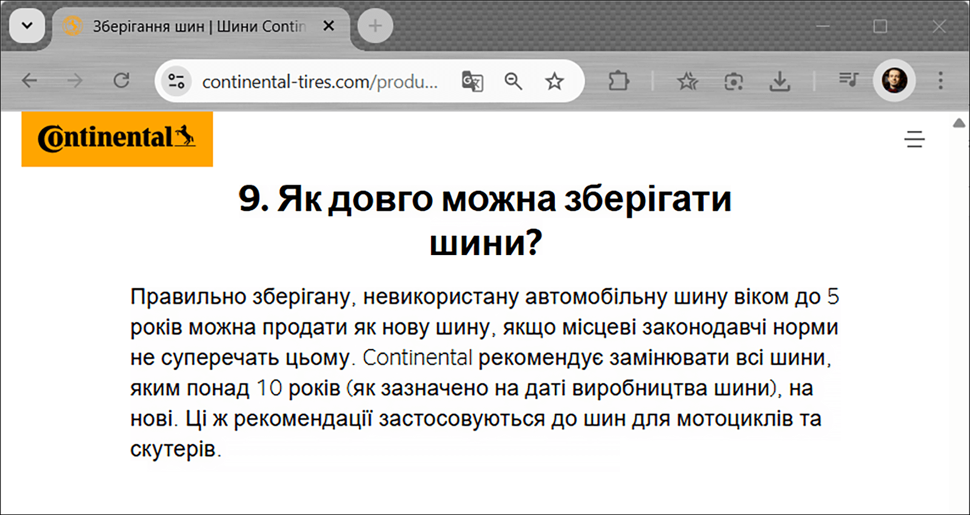Click the word 'Continental' in the paragraph
The height and width of the screenshot is (515, 970).
click(417, 357)
